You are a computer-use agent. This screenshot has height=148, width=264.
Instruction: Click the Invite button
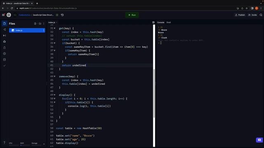[x=252, y=15]
